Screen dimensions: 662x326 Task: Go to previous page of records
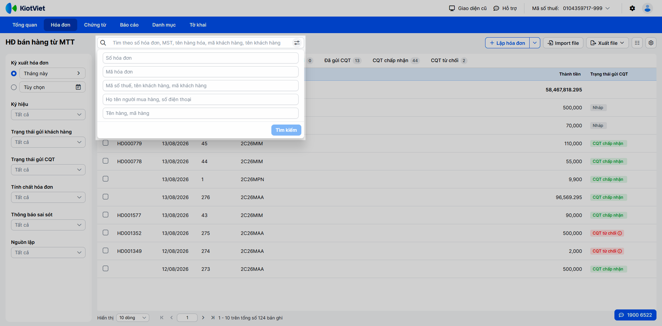click(x=171, y=318)
